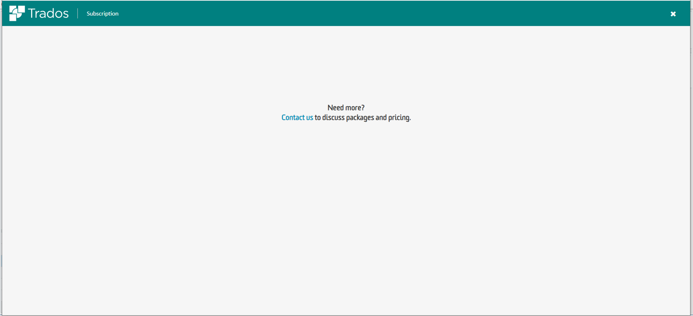Click the Subscription title in the header
The width and height of the screenshot is (693, 316).
coord(102,13)
